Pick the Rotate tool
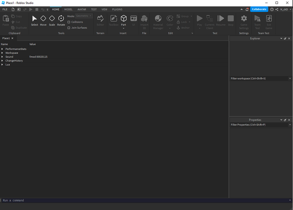The height and width of the screenshot is (210, 293). [x=61, y=21]
